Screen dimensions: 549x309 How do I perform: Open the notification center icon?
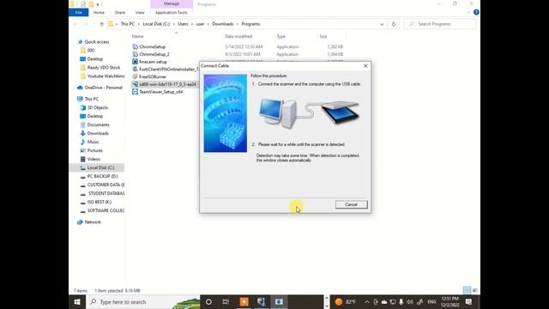tap(468, 301)
